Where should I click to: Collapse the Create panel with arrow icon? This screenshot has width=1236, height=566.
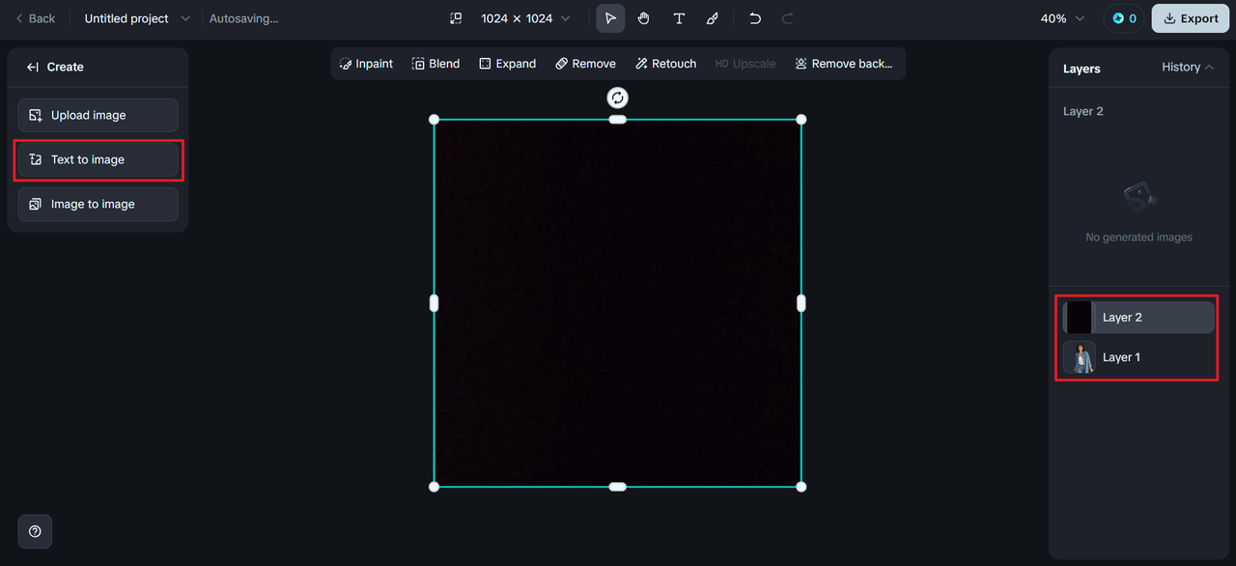pyautogui.click(x=33, y=67)
